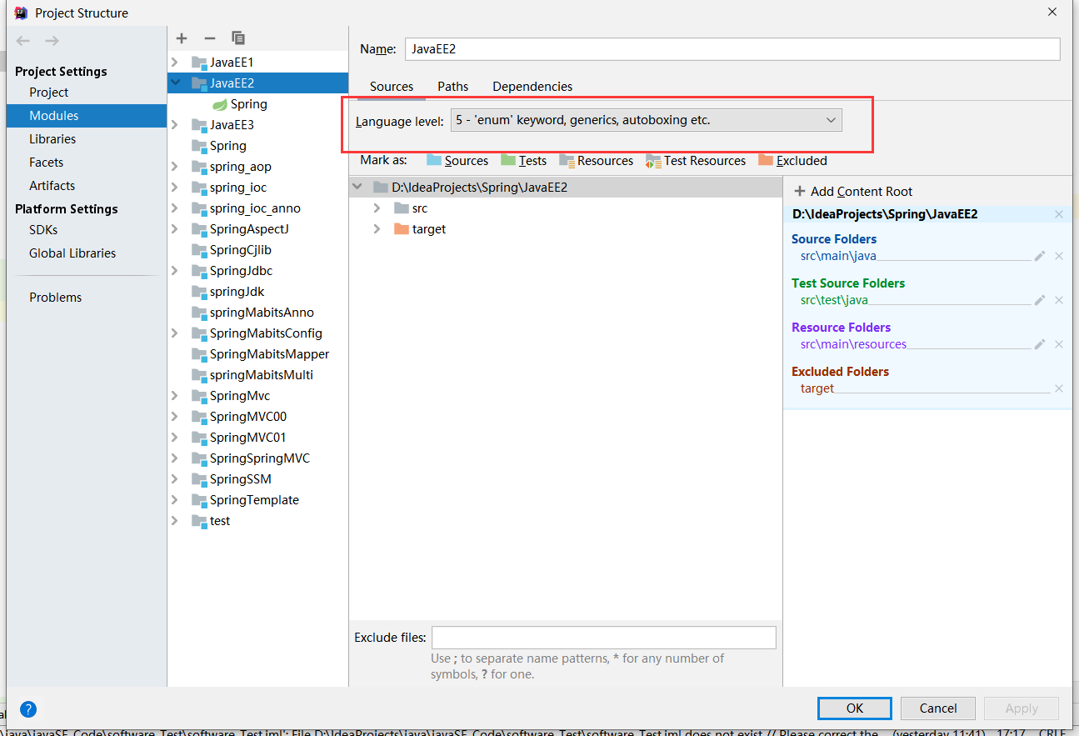1079x736 pixels.
Task: Remove content root D:\IdeaProjects\Spring\JavaEE2
Action: pos(1059,214)
